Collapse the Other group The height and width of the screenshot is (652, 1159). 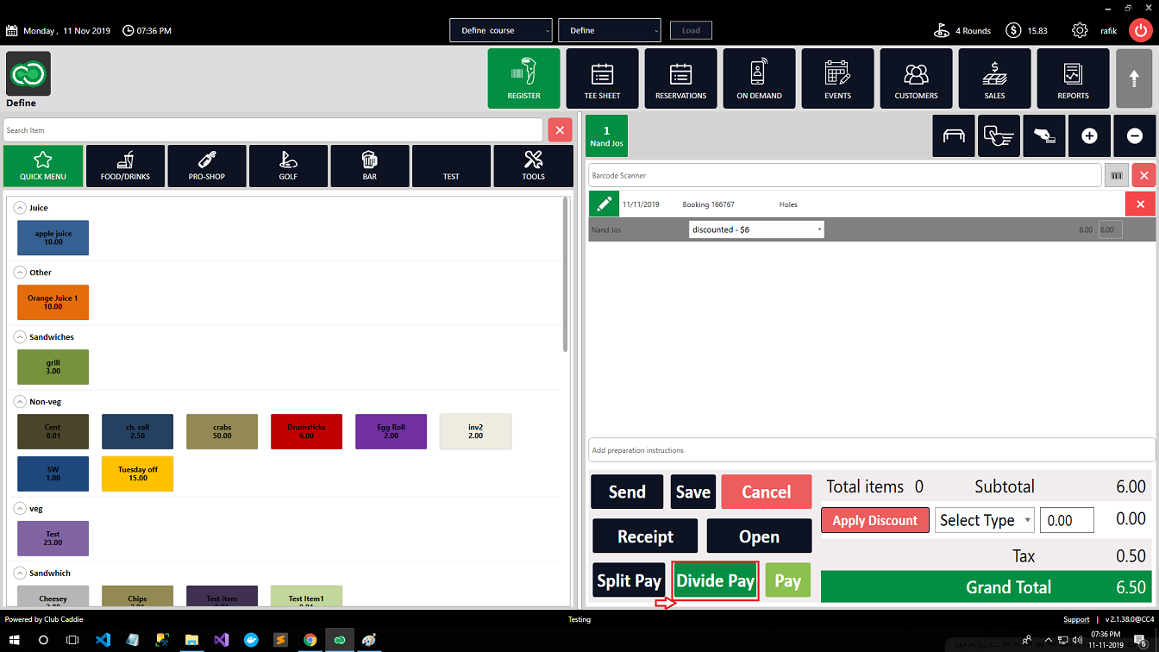21,273
